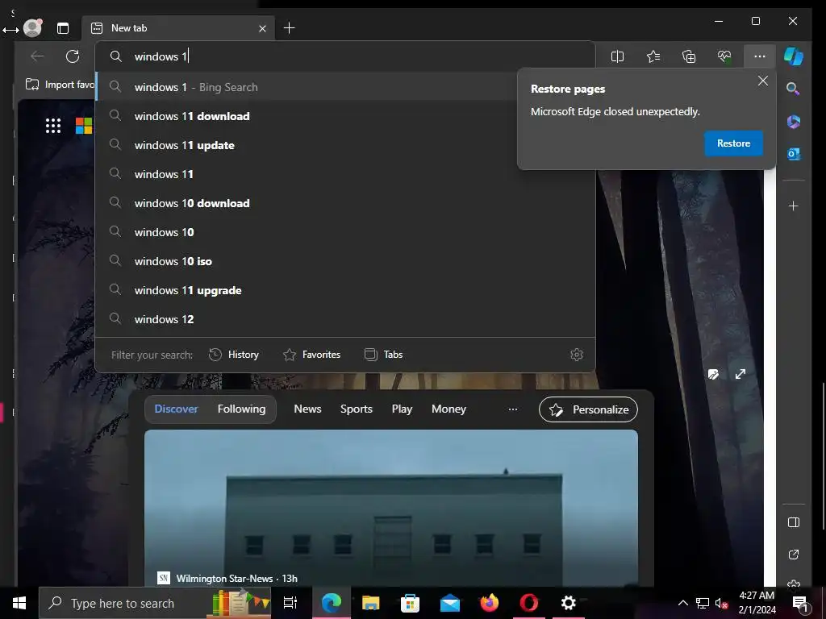Image resolution: width=826 pixels, height=619 pixels.
Task: Open Opera browser from taskbar
Action: pyautogui.click(x=529, y=603)
